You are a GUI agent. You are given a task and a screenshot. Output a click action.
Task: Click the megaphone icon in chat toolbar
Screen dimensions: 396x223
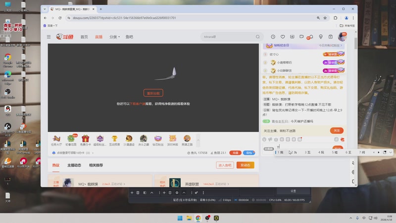point(270,139)
